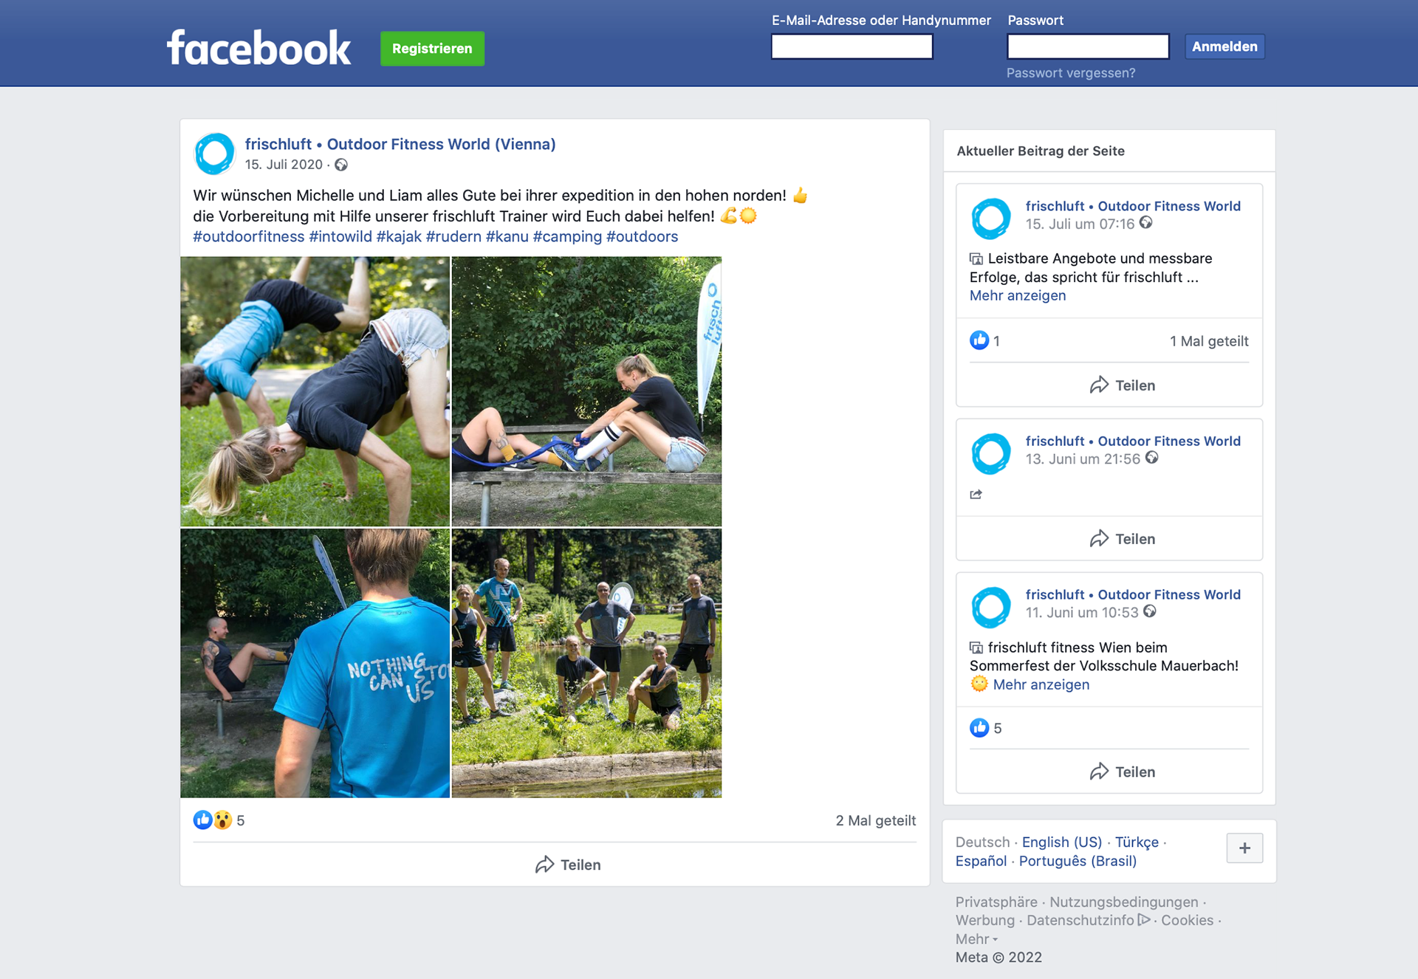
Task: Click the wow reaction emoji under the main post
Action: point(222,820)
